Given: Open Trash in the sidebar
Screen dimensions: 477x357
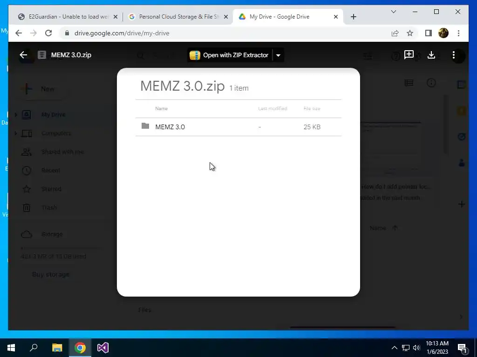Looking at the screenshot, I should click(x=48, y=208).
